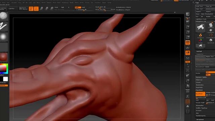Screen dimensions: 215x121
Task: Pick a color in the color picker
Action: 4,69
